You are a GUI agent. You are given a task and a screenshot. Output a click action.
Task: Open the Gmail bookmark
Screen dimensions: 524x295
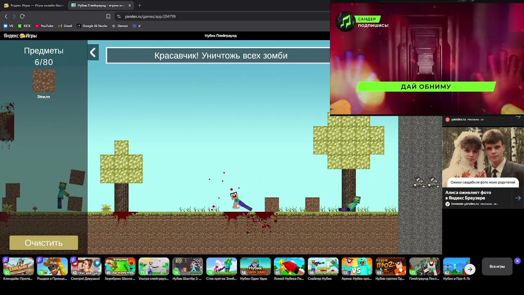click(x=65, y=26)
